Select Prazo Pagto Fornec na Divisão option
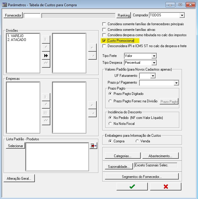Viewport: 198px width, 199px height. click(x=110, y=101)
